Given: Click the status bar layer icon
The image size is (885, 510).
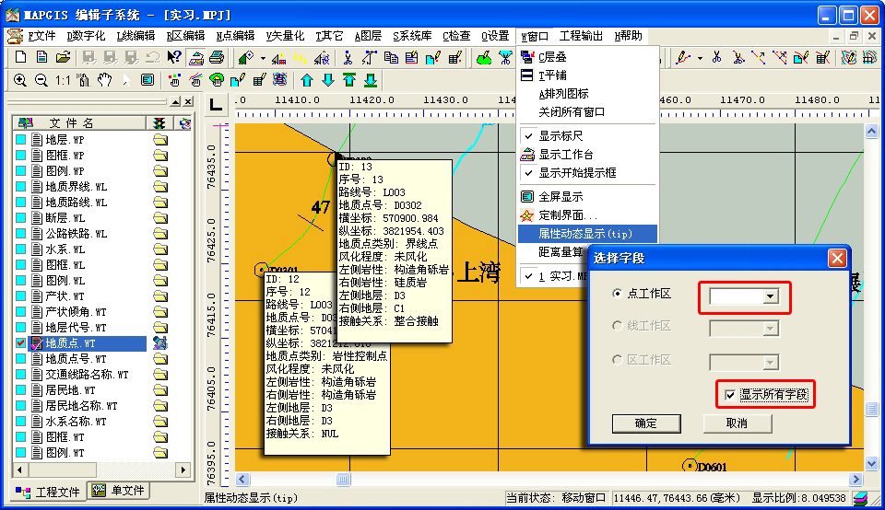Looking at the screenshot, I should click(x=861, y=498).
